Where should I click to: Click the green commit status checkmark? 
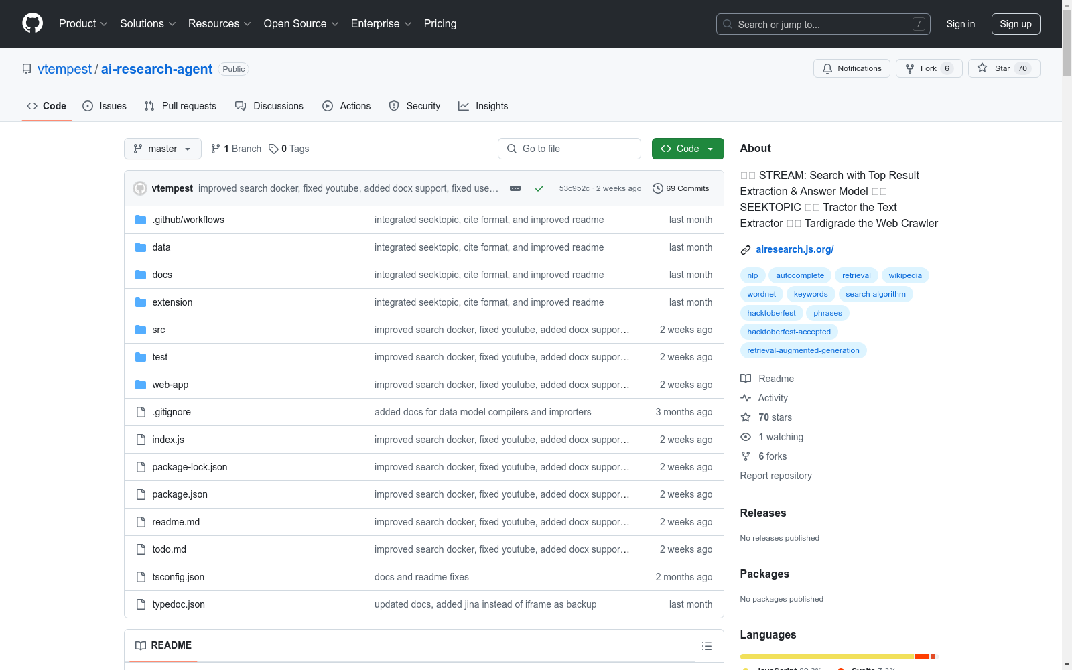pos(539,188)
